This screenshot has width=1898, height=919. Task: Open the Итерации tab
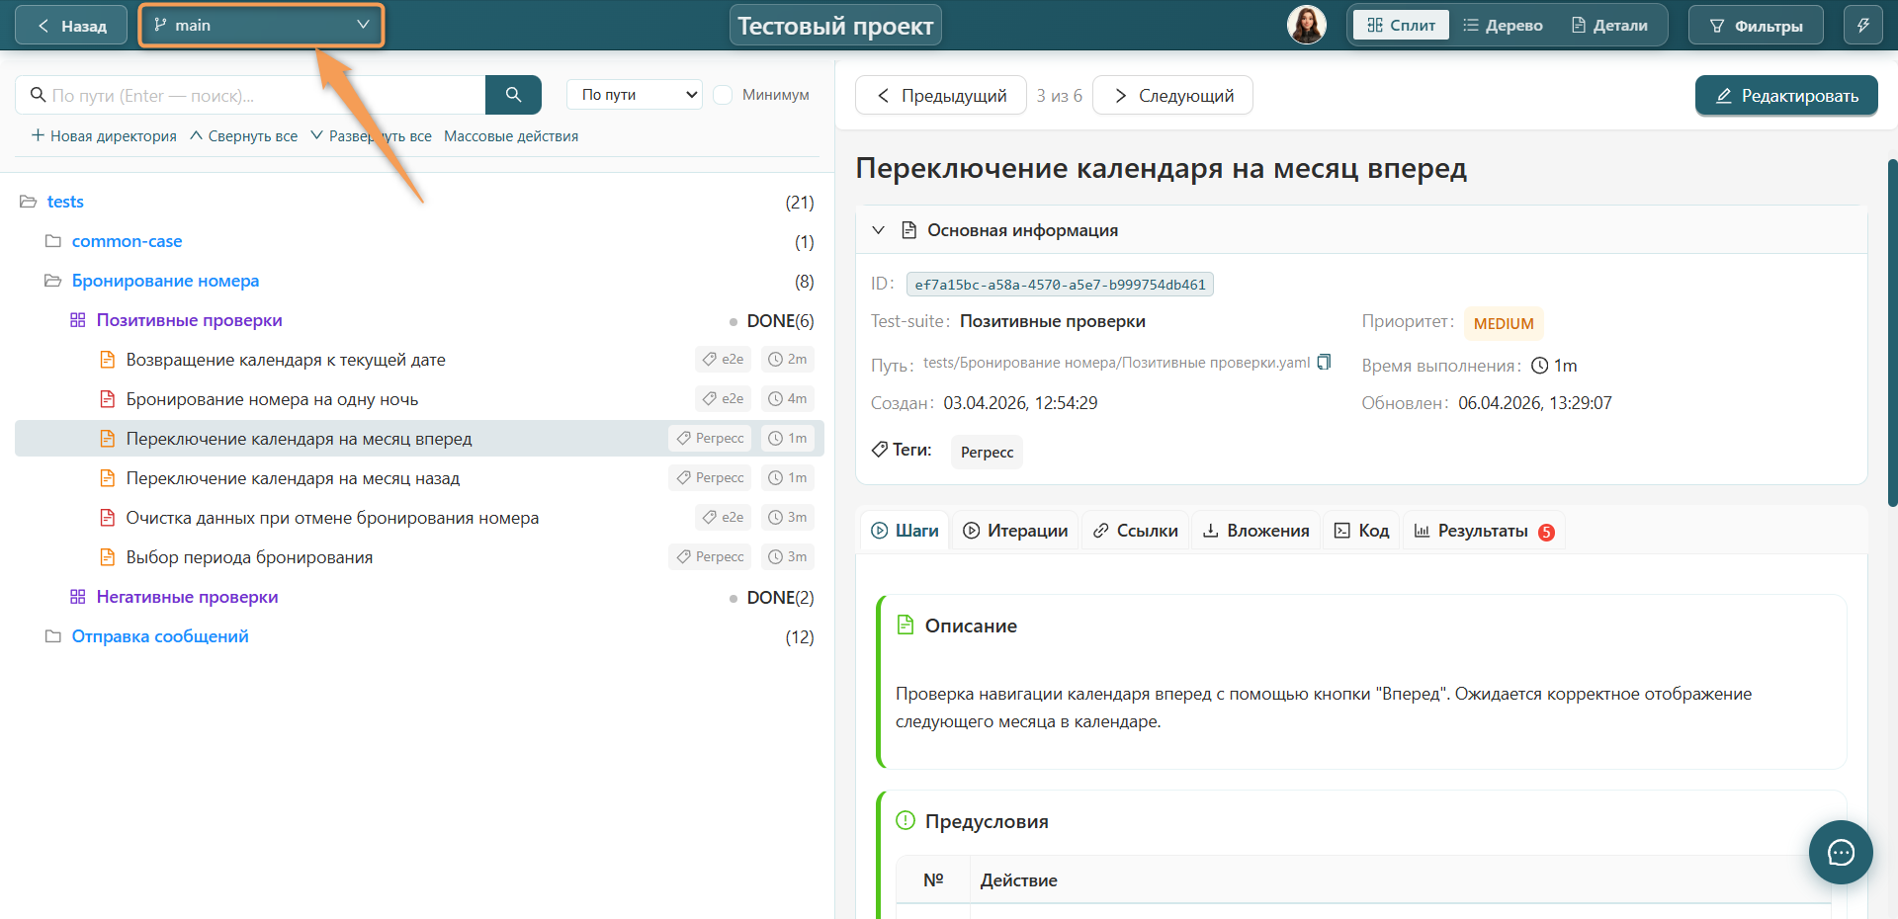(1015, 531)
